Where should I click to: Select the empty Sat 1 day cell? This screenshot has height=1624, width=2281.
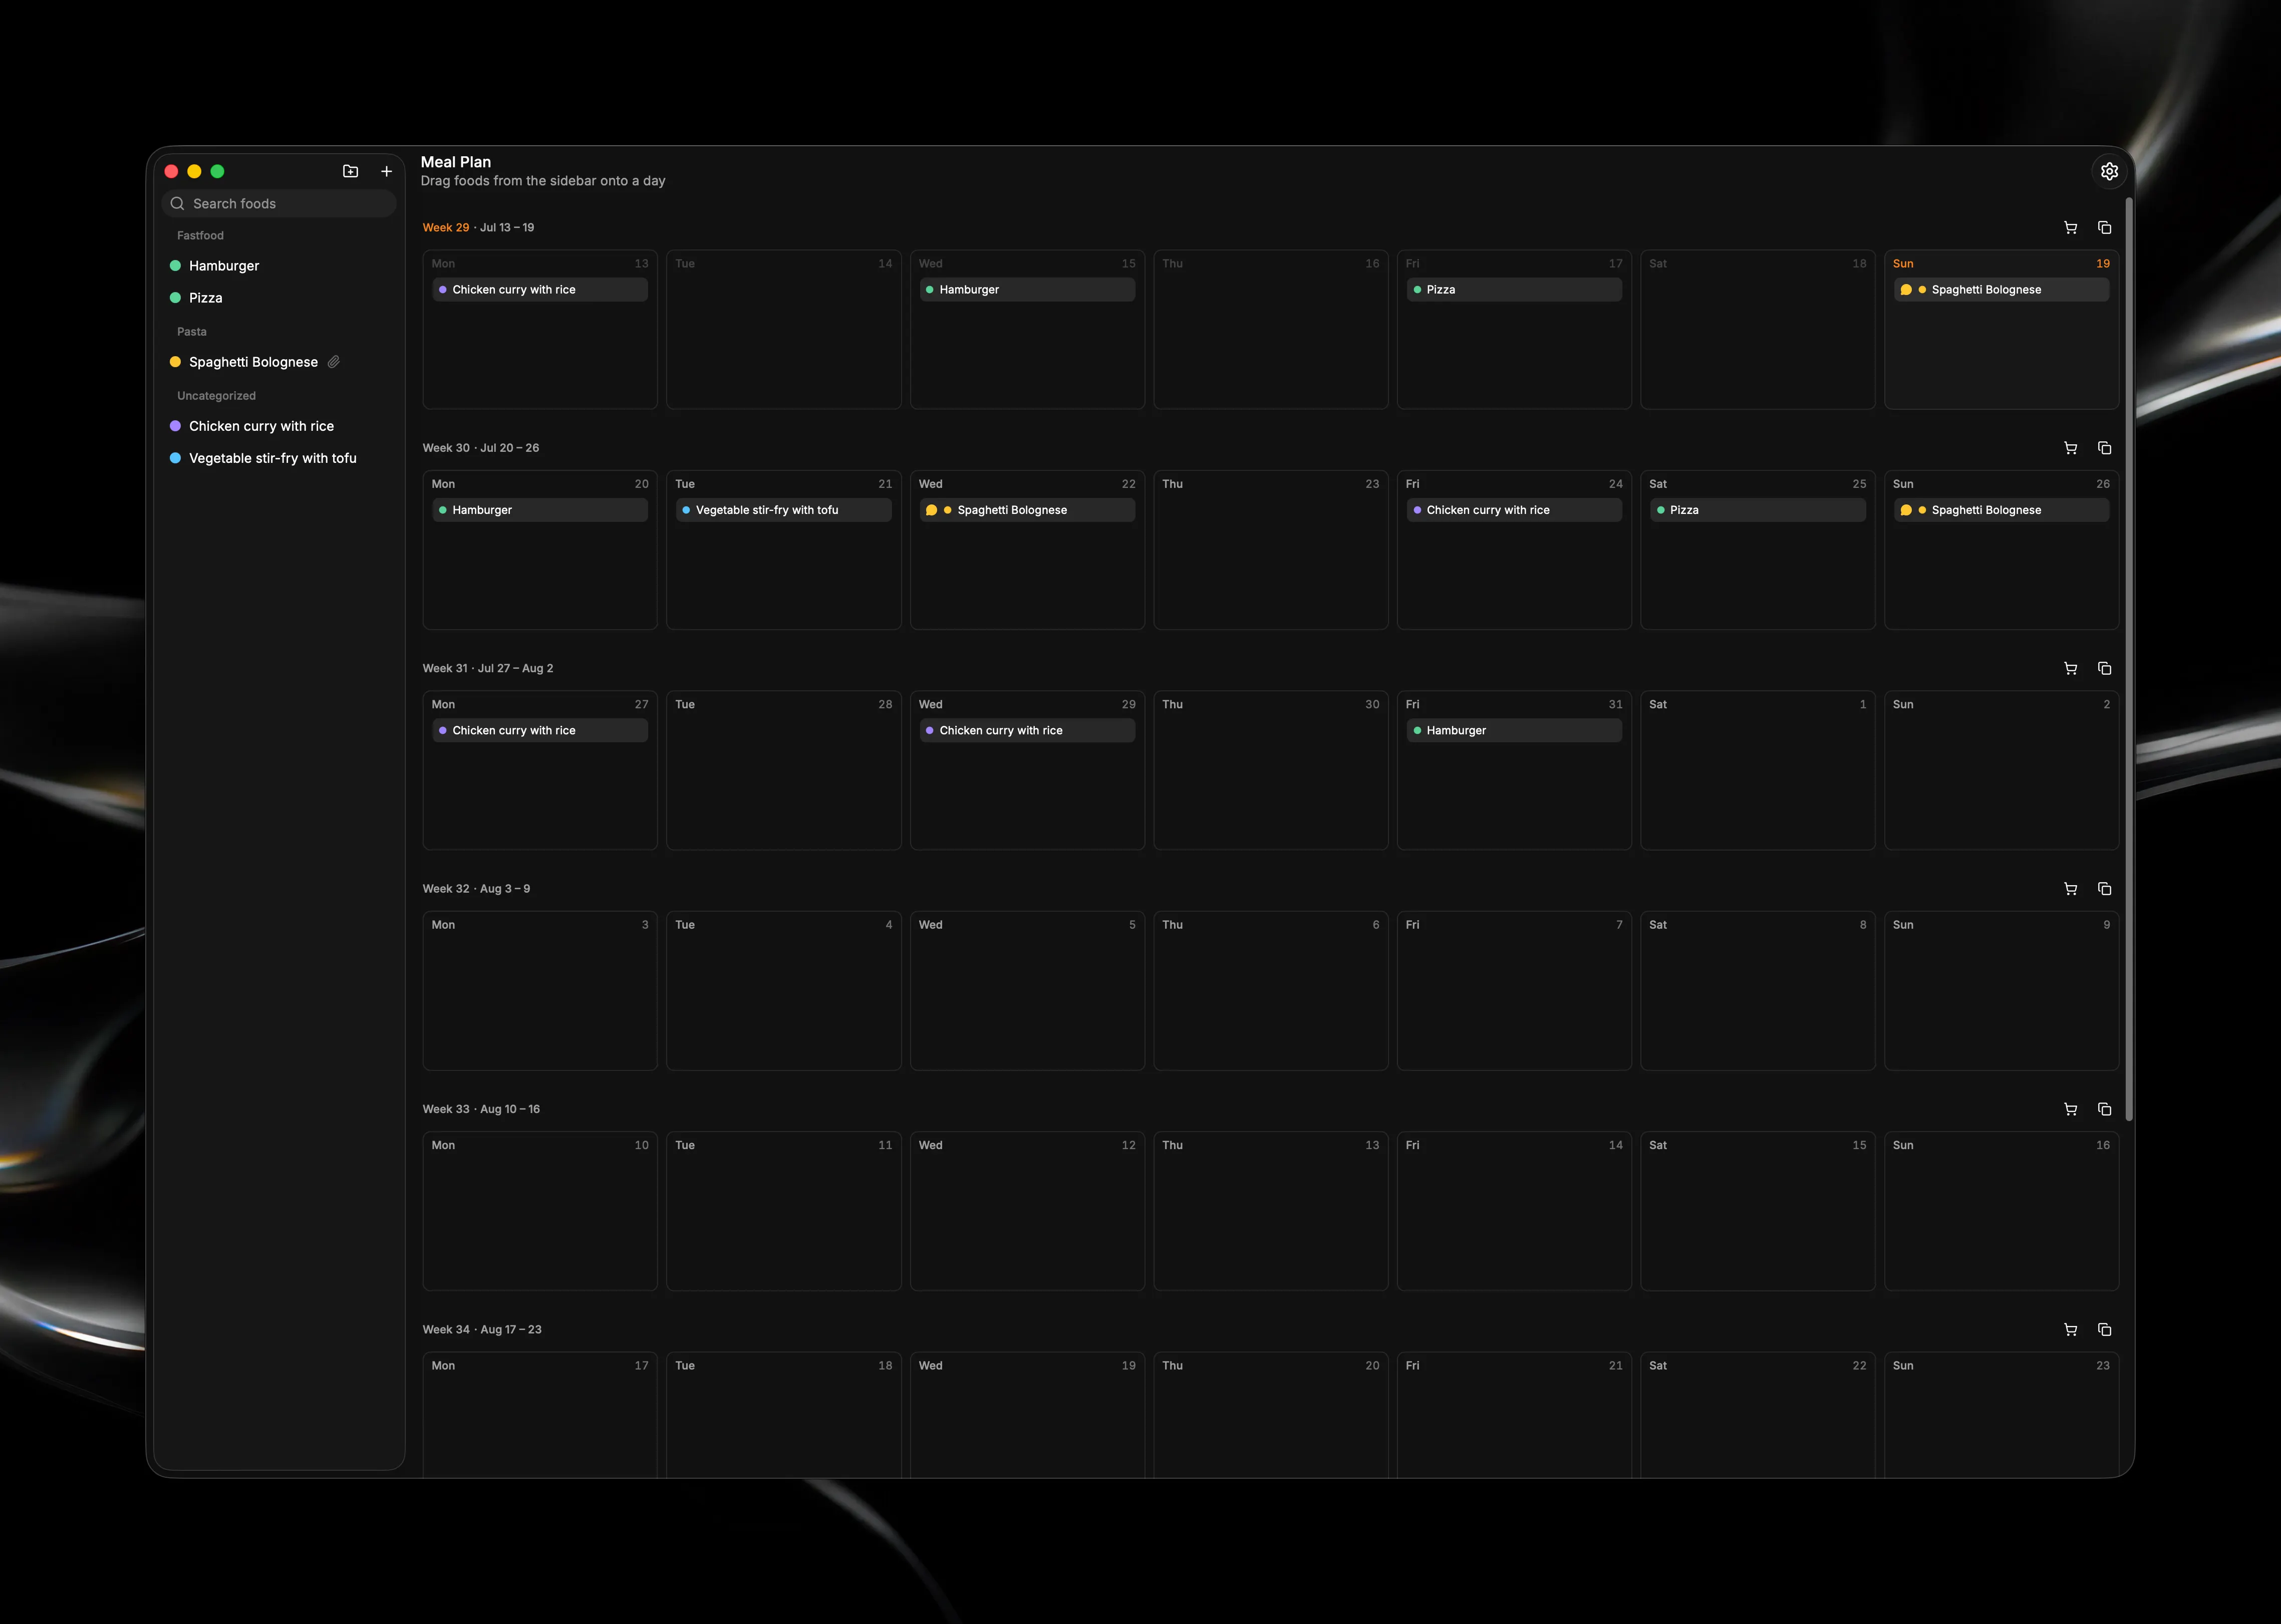(x=1757, y=770)
